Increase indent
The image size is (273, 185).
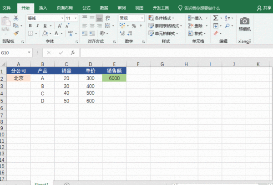pyautogui.click(x=92, y=33)
